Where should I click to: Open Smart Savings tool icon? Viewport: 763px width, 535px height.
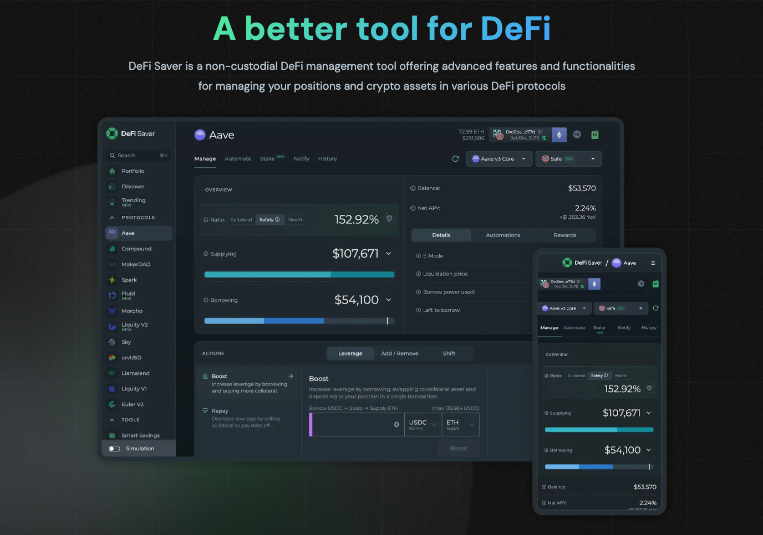pyautogui.click(x=113, y=435)
